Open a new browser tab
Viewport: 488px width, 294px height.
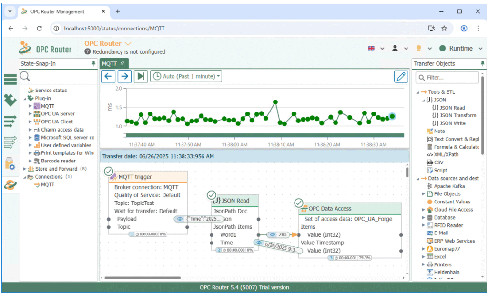click(118, 11)
